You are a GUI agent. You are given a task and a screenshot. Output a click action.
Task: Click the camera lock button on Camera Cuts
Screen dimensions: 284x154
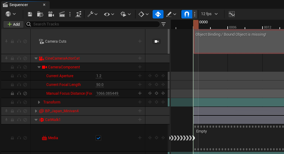coord(157,41)
